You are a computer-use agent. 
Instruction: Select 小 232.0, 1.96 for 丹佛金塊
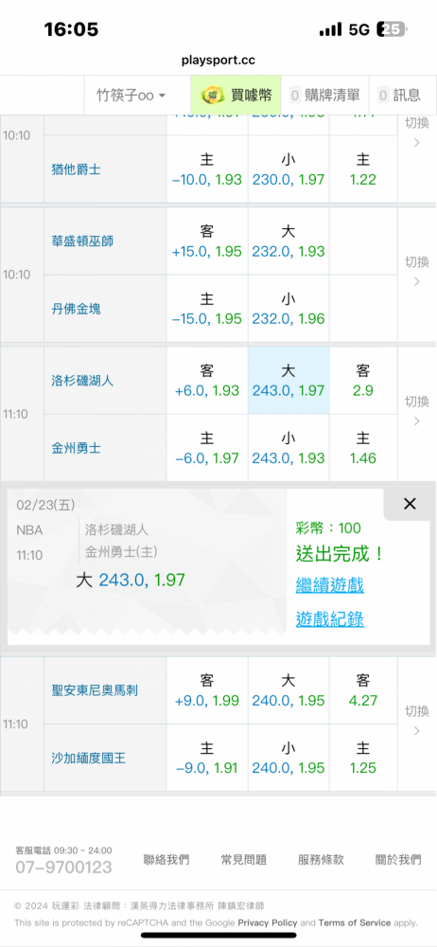288,309
